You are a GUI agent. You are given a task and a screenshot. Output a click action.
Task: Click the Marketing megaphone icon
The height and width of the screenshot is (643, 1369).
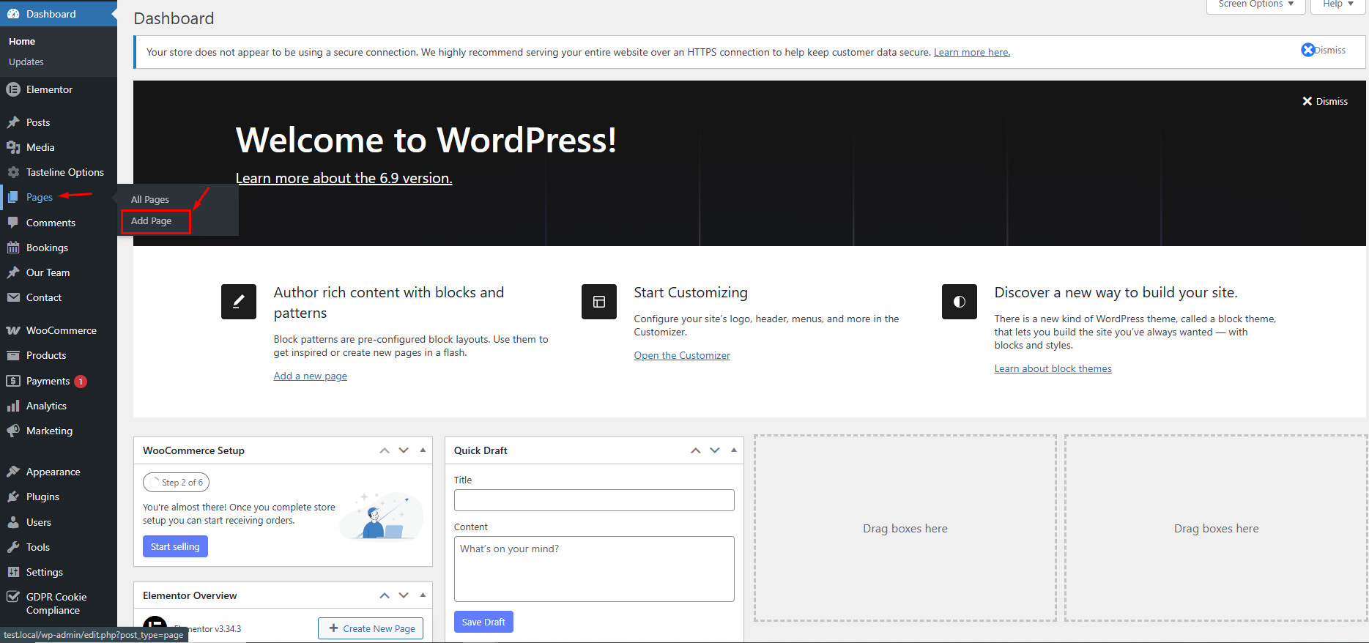[x=13, y=431]
